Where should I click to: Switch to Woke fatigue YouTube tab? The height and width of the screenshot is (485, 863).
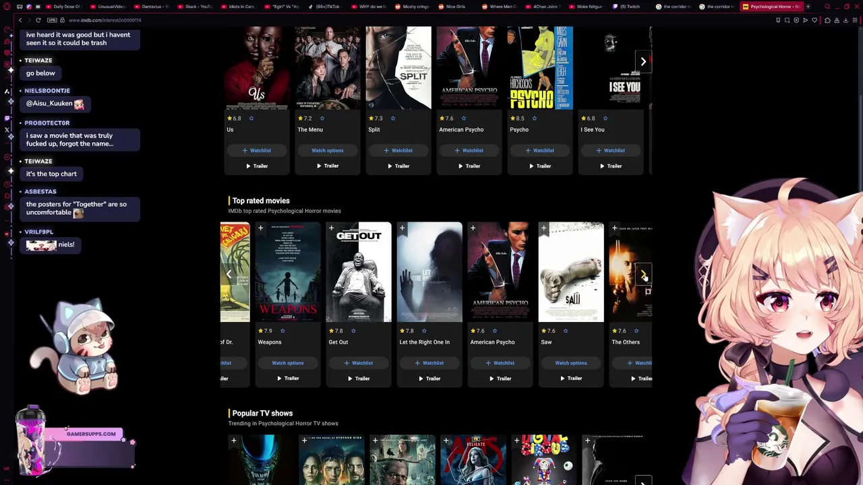point(586,7)
